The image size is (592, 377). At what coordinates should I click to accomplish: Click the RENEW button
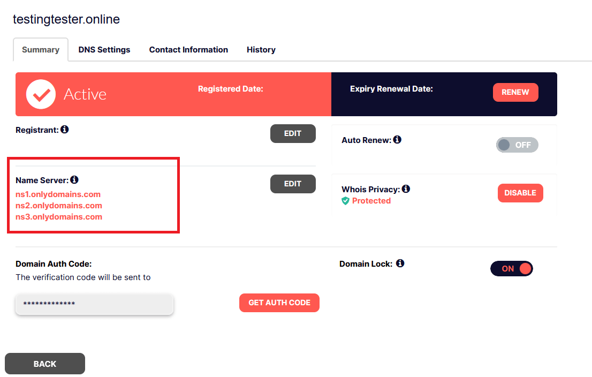tap(515, 92)
